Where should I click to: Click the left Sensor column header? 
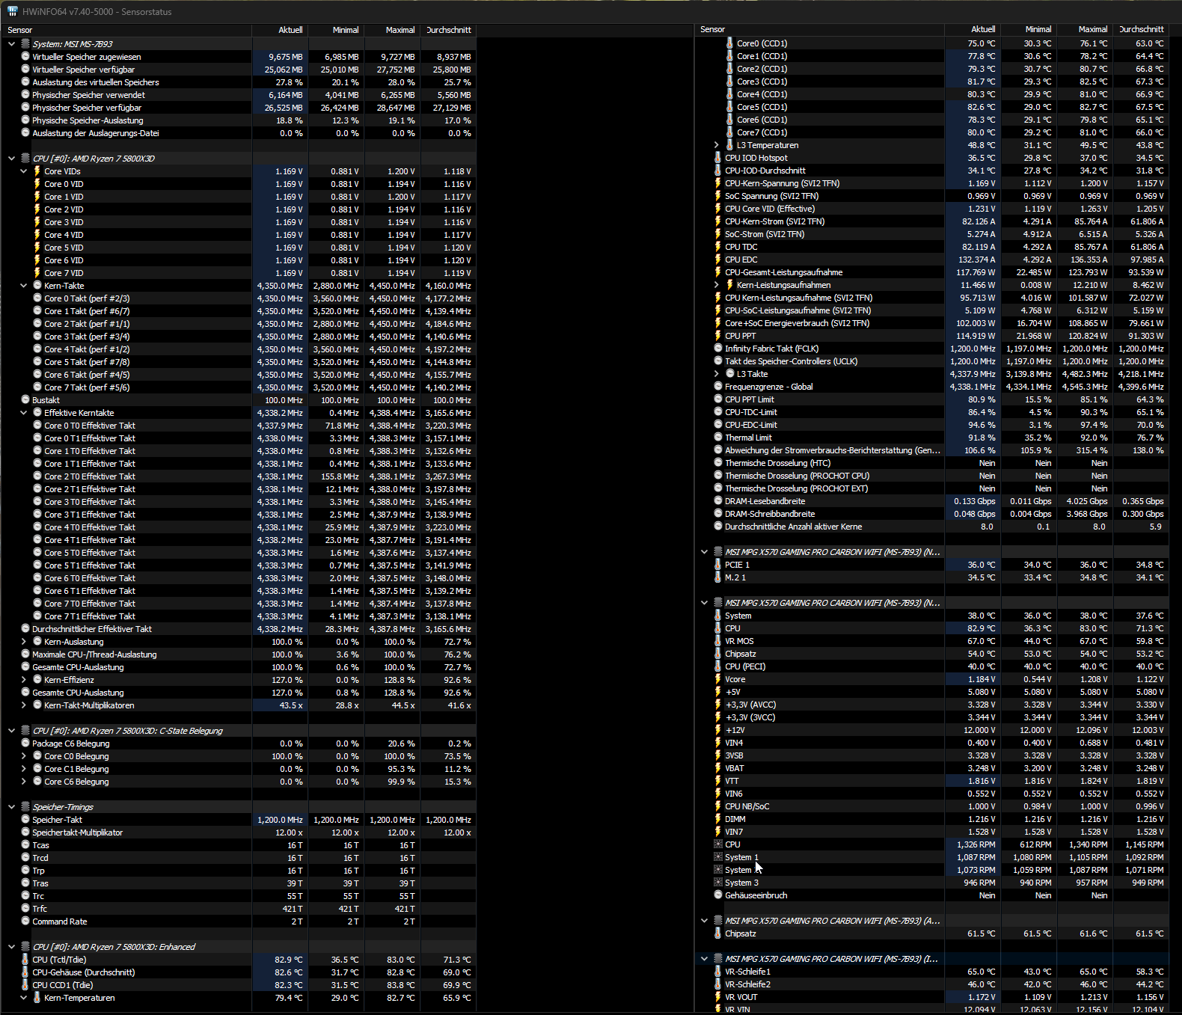click(126, 30)
